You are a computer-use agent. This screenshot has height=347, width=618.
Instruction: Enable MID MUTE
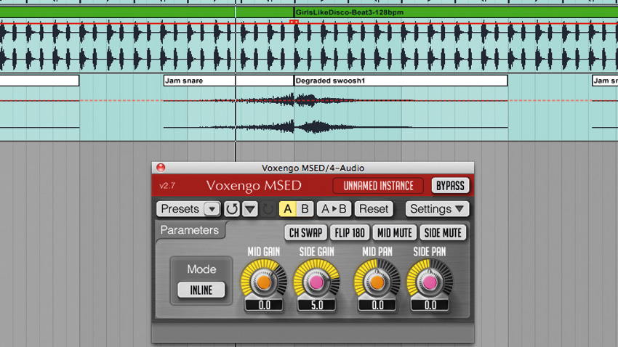[x=395, y=233]
